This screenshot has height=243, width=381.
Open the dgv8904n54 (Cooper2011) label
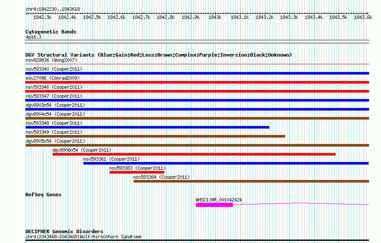point(55,114)
